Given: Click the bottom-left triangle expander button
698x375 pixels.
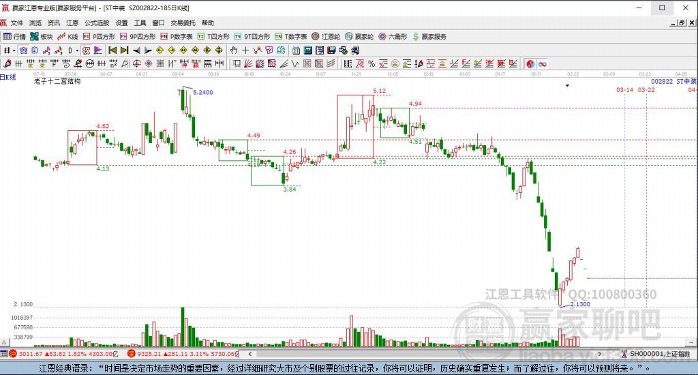Looking at the screenshot, I should [4, 342].
